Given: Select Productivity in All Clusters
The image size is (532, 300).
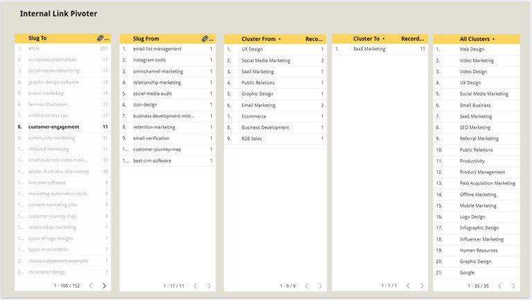Looking at the screenshot, I should [477, 161].
